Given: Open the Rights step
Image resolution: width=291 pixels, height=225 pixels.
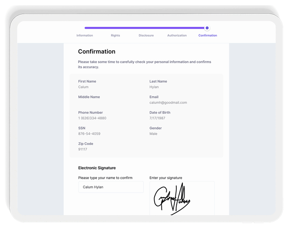Looking at the screenshot, I should 115,35.
